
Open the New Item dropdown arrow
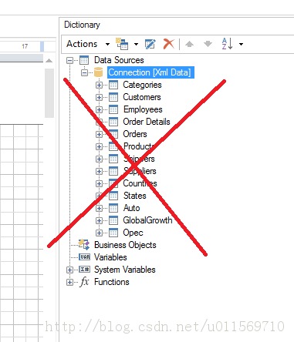[136, 44]
